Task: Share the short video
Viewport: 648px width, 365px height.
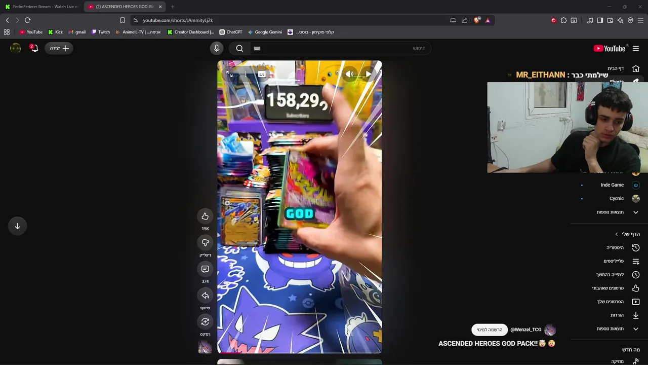Action: pyautogui.click(x=205, y=296)
